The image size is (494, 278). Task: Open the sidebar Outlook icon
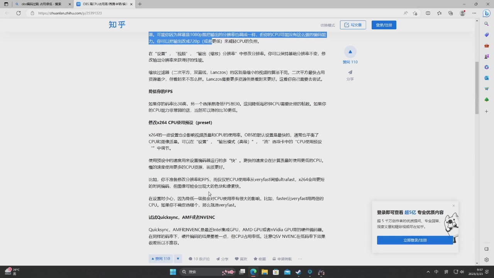pyautogui.click(x=487, y=78)
